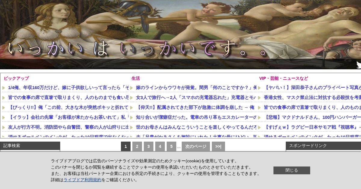
Task: Go to page 4
Action: coord(160,146)
